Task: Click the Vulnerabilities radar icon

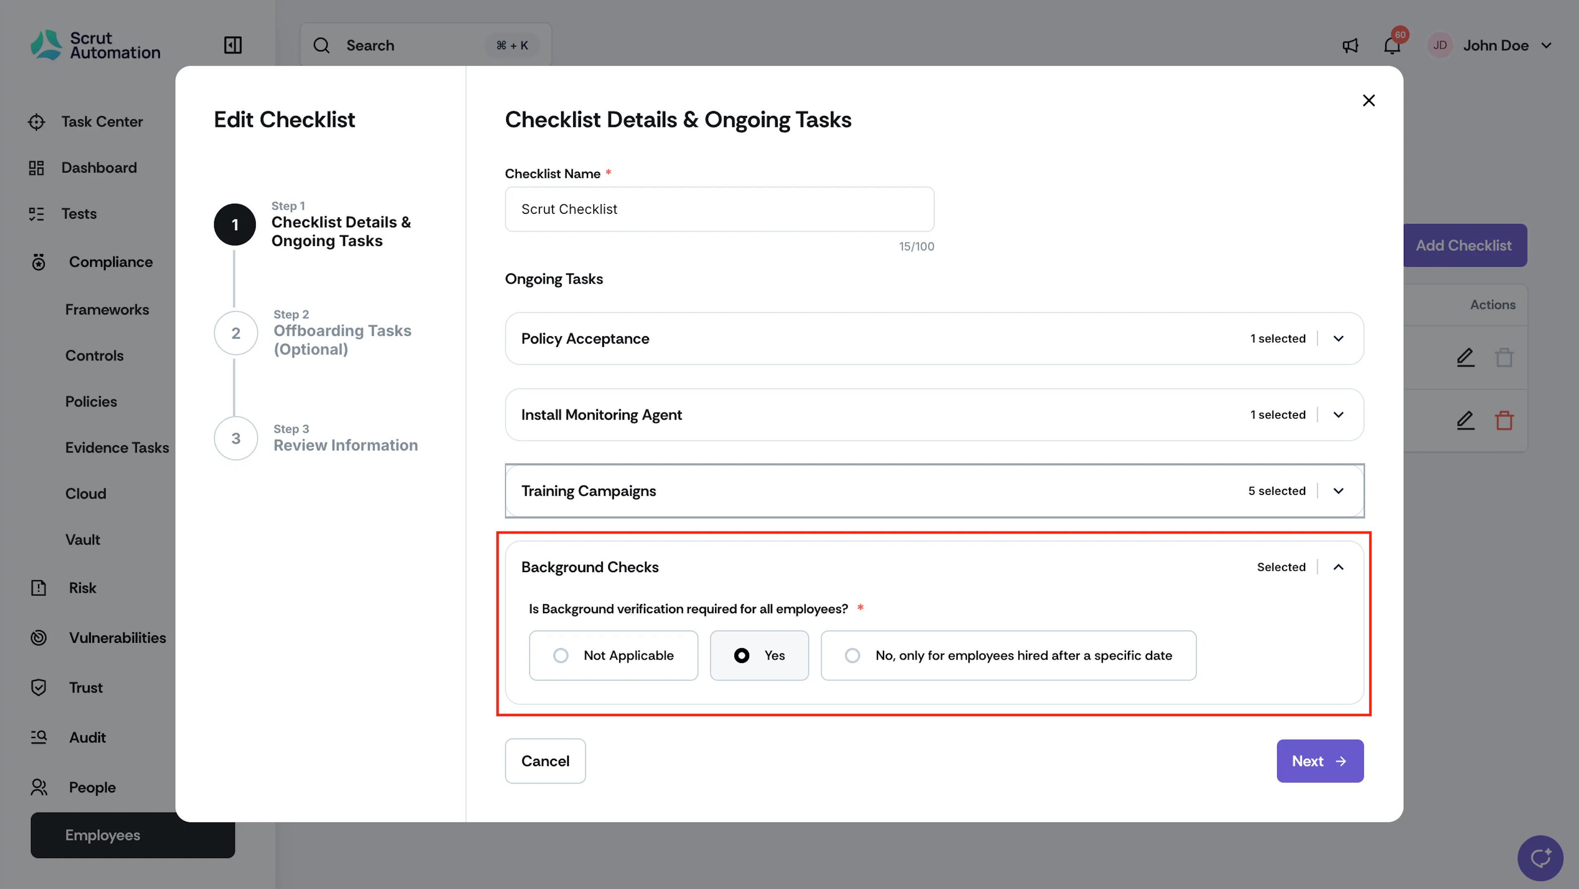Action: pyautogui.click(x=39, y=638)
